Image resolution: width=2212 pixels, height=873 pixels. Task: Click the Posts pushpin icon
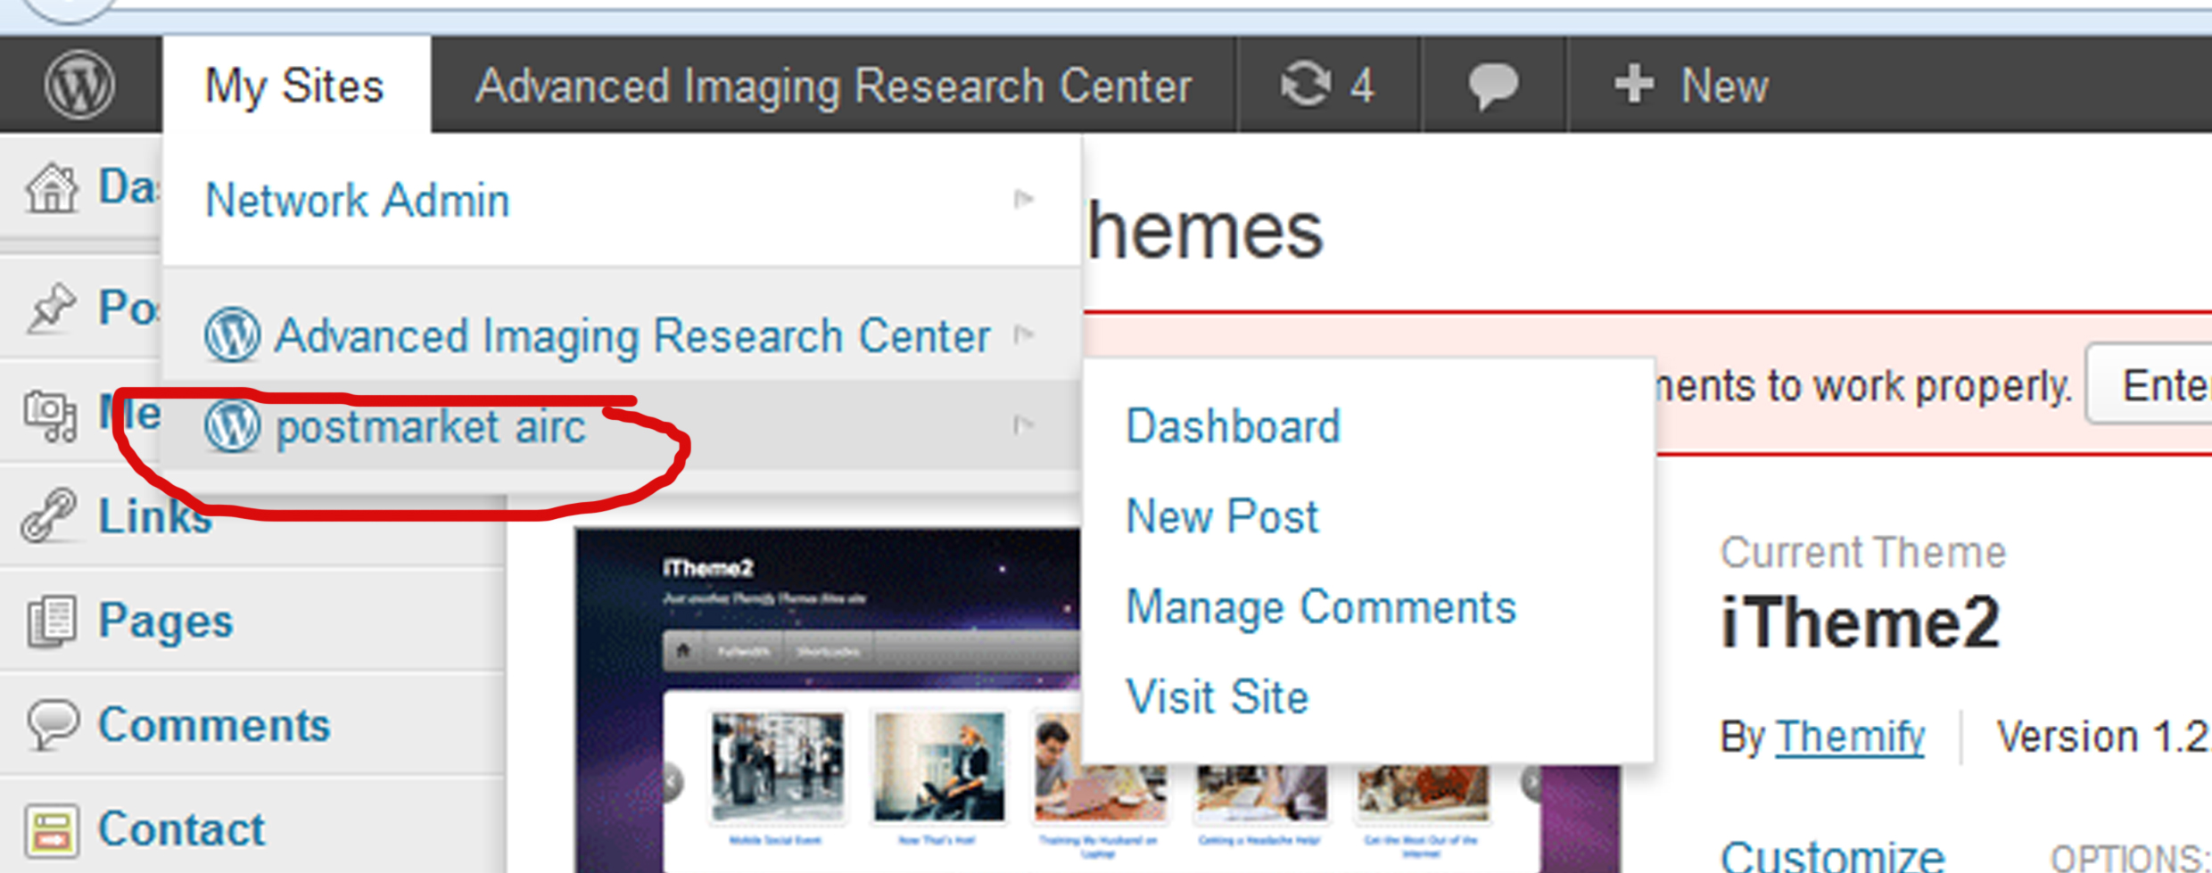(52, 309)
